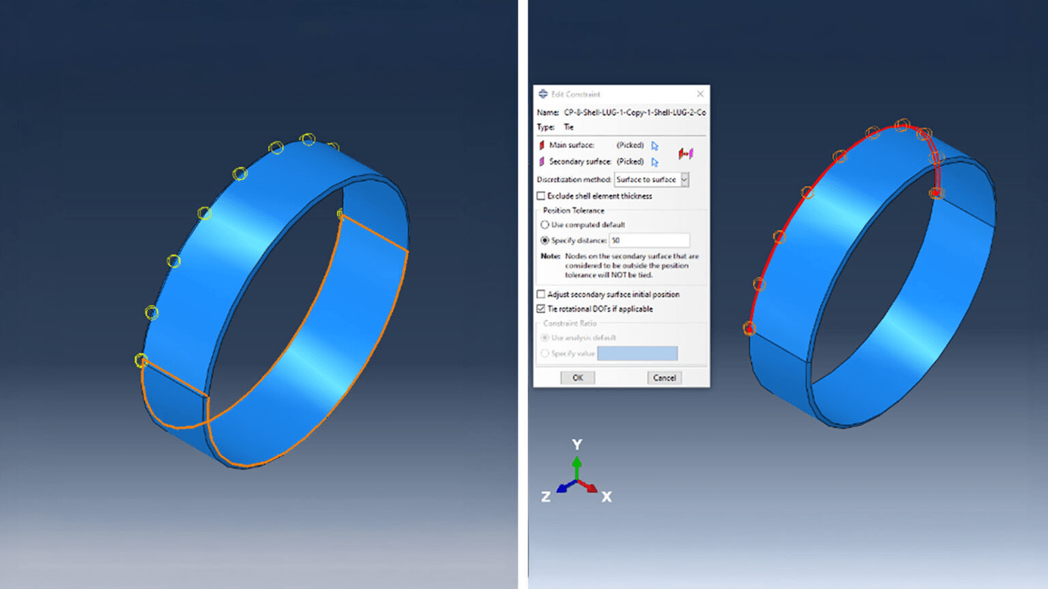Click the Edit Constraint dialog title icon
Image resolution: width=1048 pixels, height=589 pixels.
[543, 95]
